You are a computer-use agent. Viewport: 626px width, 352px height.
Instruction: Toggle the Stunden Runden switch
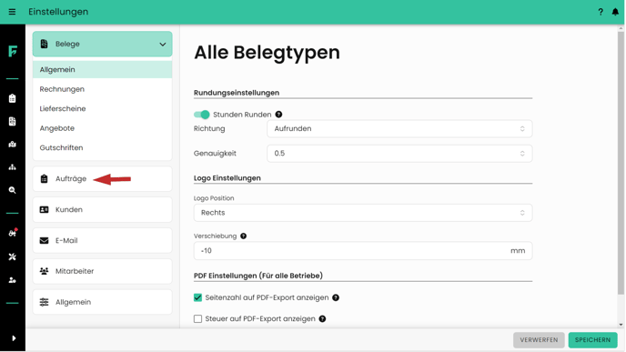tap(202, 115)
